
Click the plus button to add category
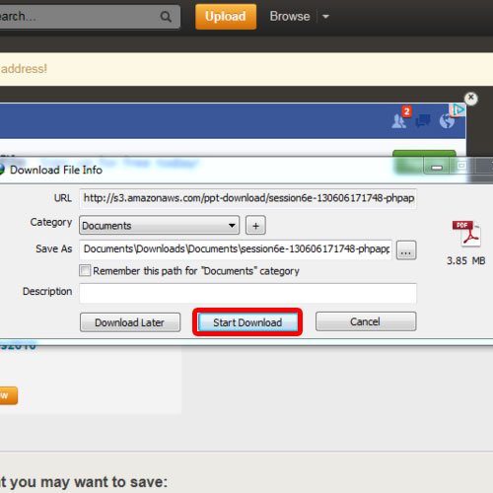(255, 226)
